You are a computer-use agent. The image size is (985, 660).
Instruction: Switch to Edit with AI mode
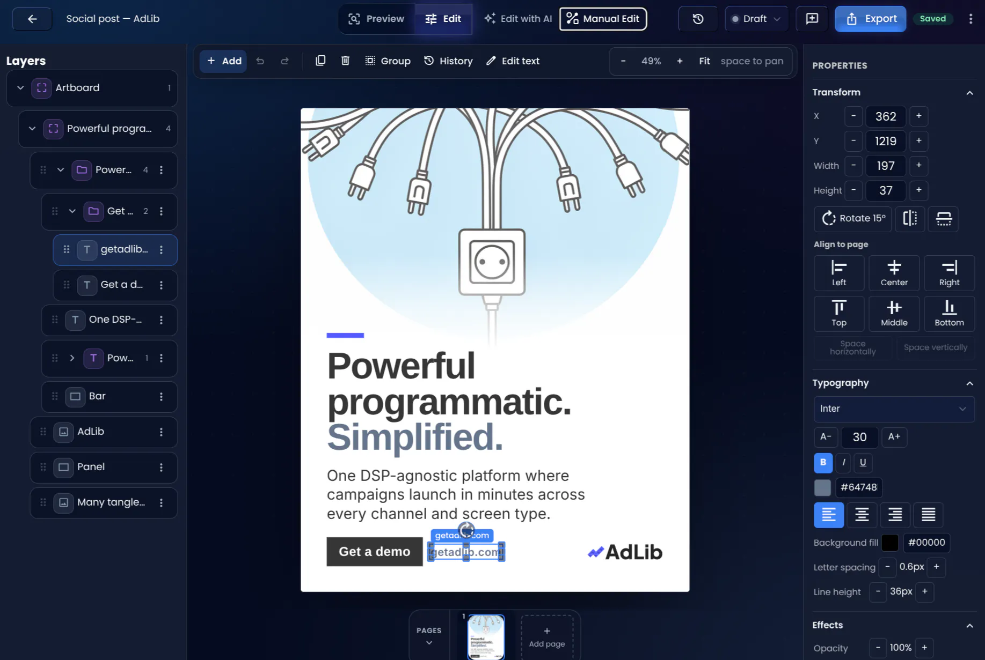(517, 19)
